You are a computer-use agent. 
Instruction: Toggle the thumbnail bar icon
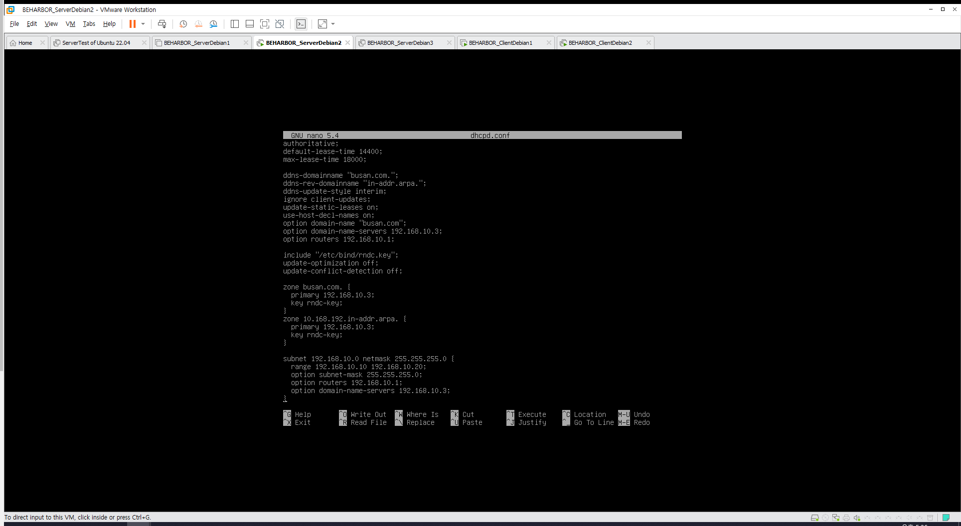click(250, 24)
